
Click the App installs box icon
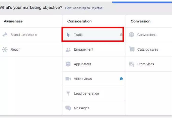pos(68,64)
